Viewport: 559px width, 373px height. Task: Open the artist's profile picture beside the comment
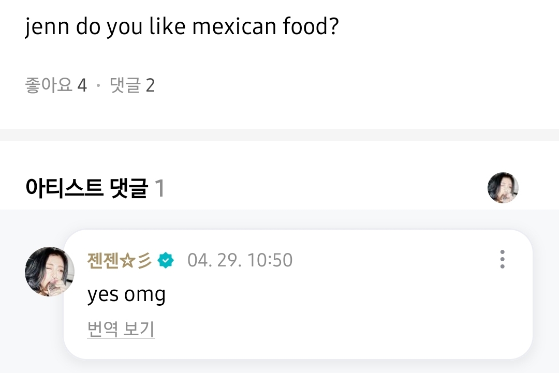50,272
